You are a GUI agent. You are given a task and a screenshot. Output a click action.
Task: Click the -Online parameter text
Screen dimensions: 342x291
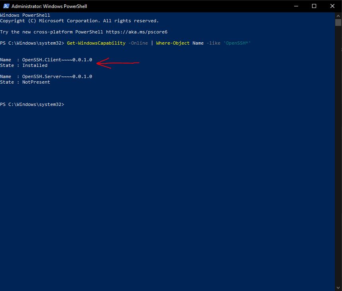pyautogui.click(x=138, y=43)
